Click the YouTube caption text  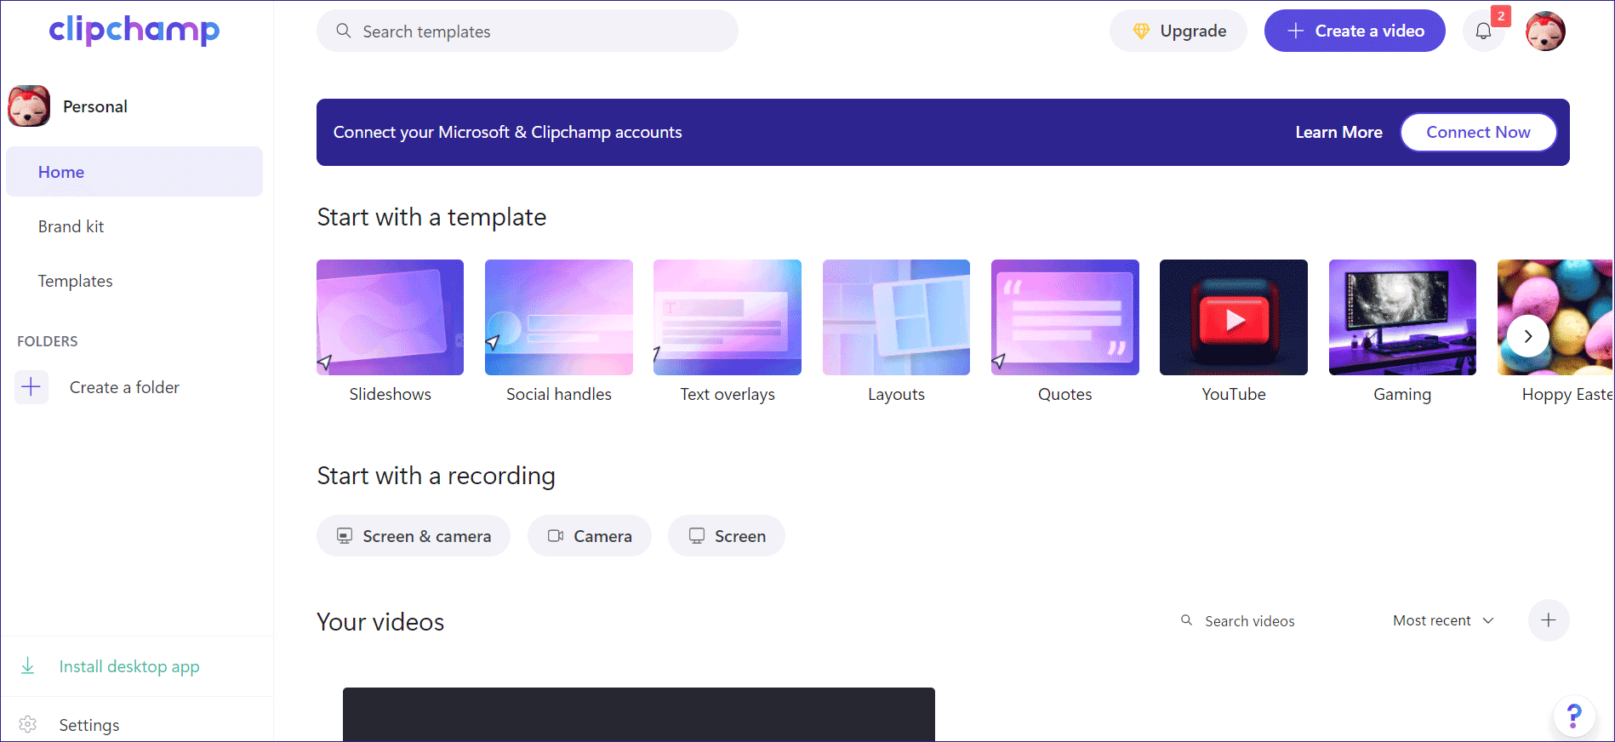click(x=1234, y=394)
